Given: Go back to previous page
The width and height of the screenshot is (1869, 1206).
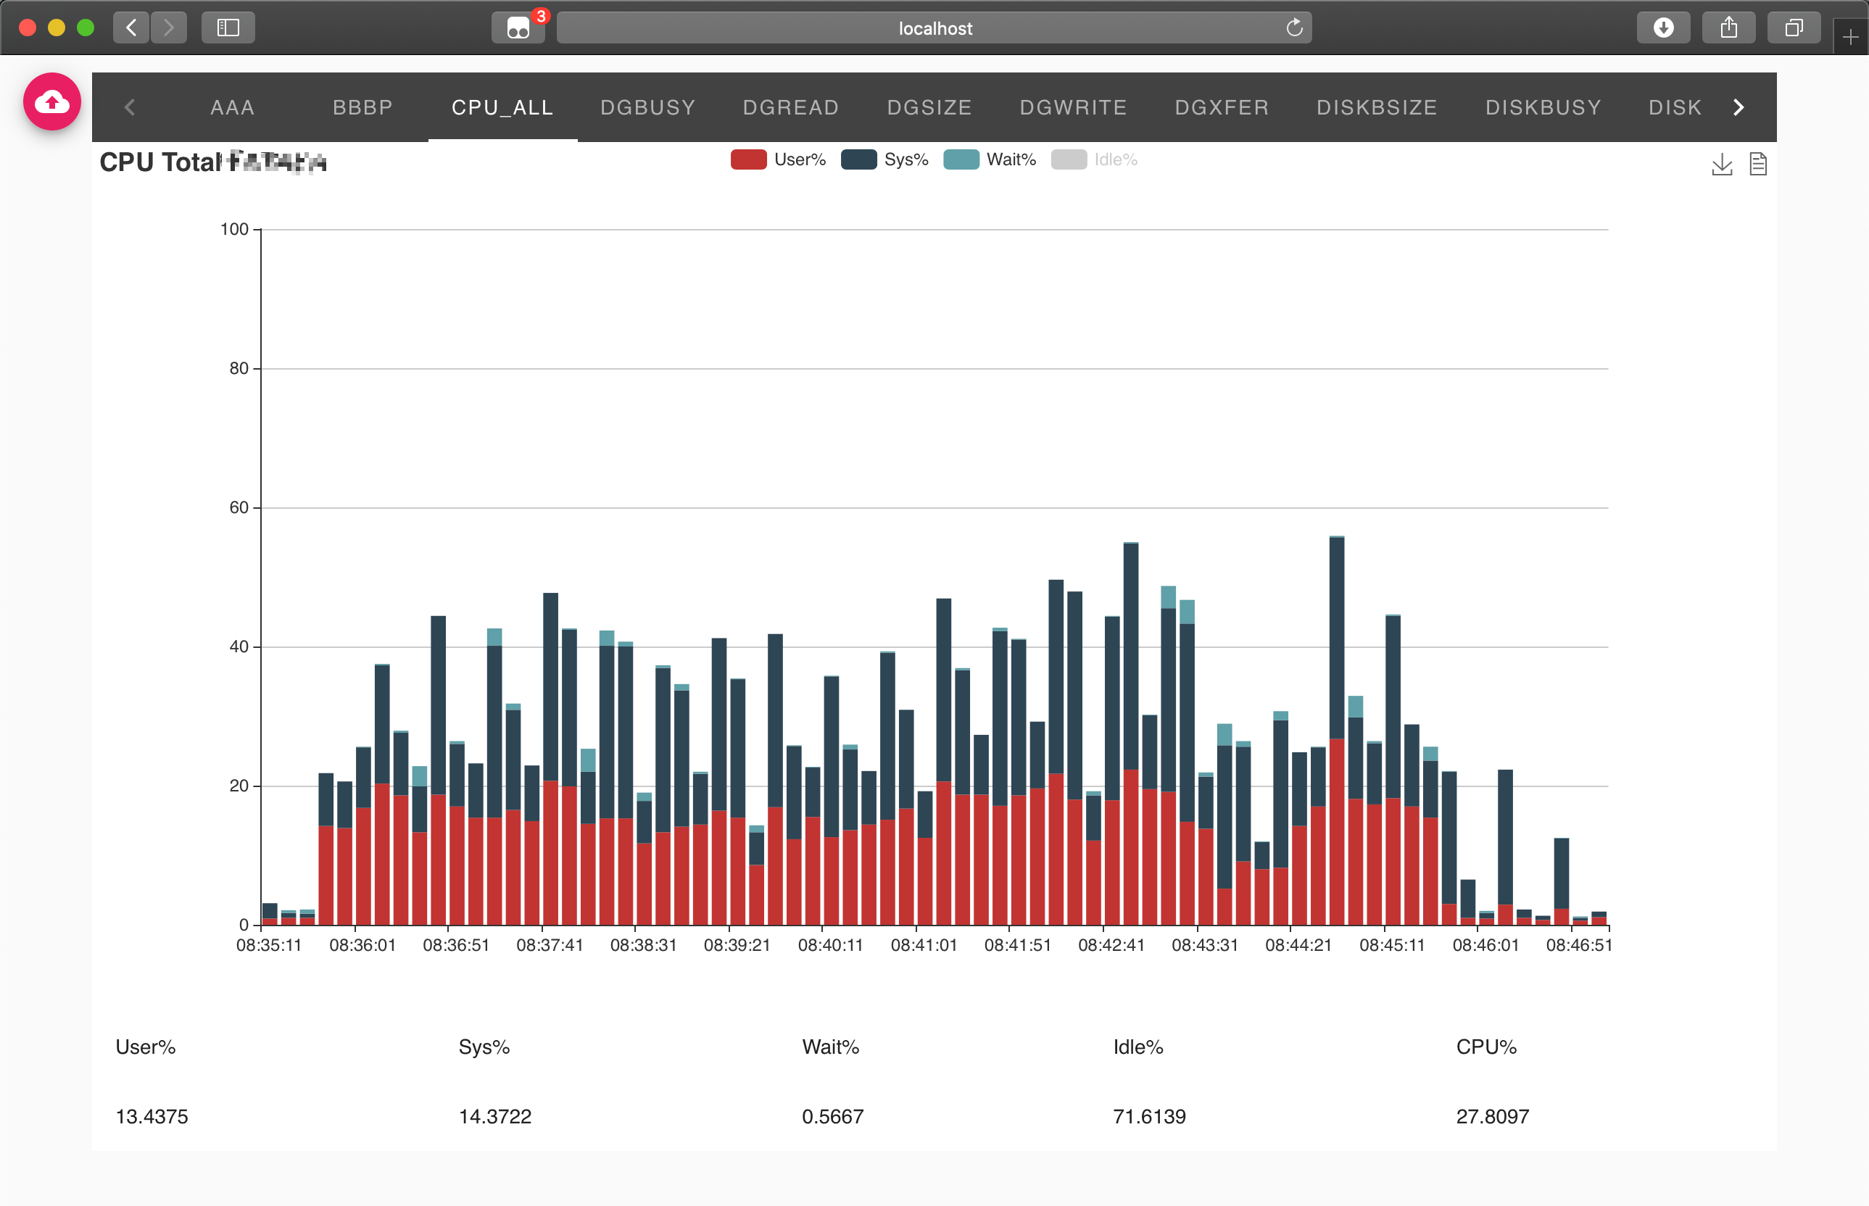Looking at the screenshot, I should (132, 28).
